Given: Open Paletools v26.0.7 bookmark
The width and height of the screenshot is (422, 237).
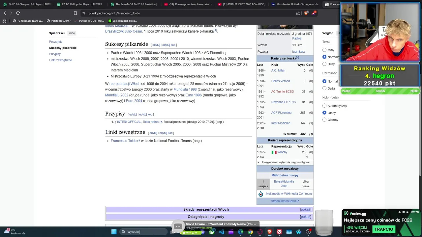Looking at the screenshot, I should coord(59,21).
